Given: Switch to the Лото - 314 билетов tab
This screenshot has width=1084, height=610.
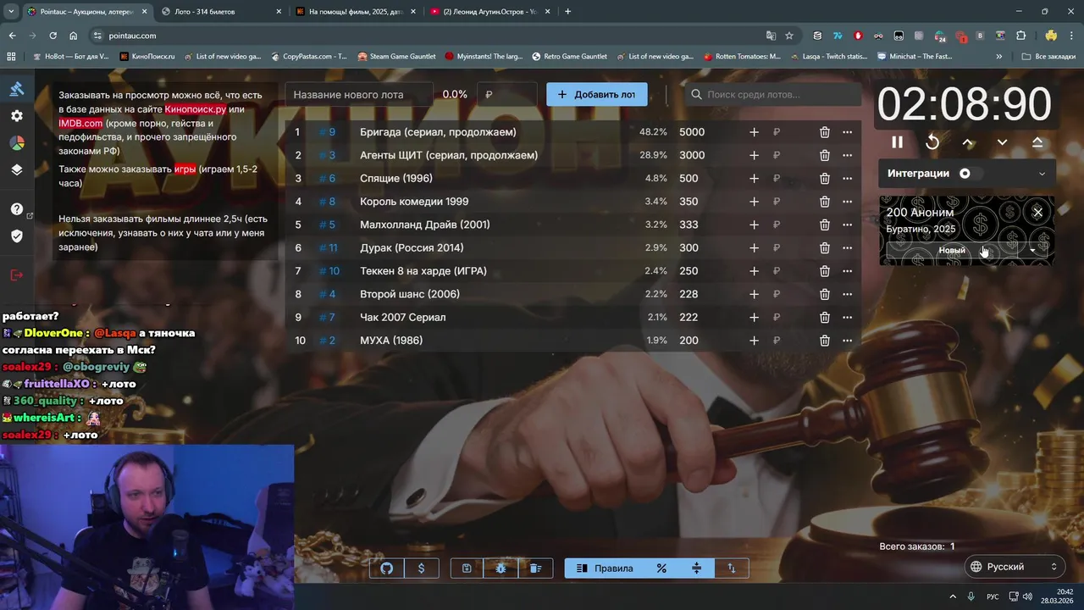Looking at the screenshot, I should pos(220,12).
